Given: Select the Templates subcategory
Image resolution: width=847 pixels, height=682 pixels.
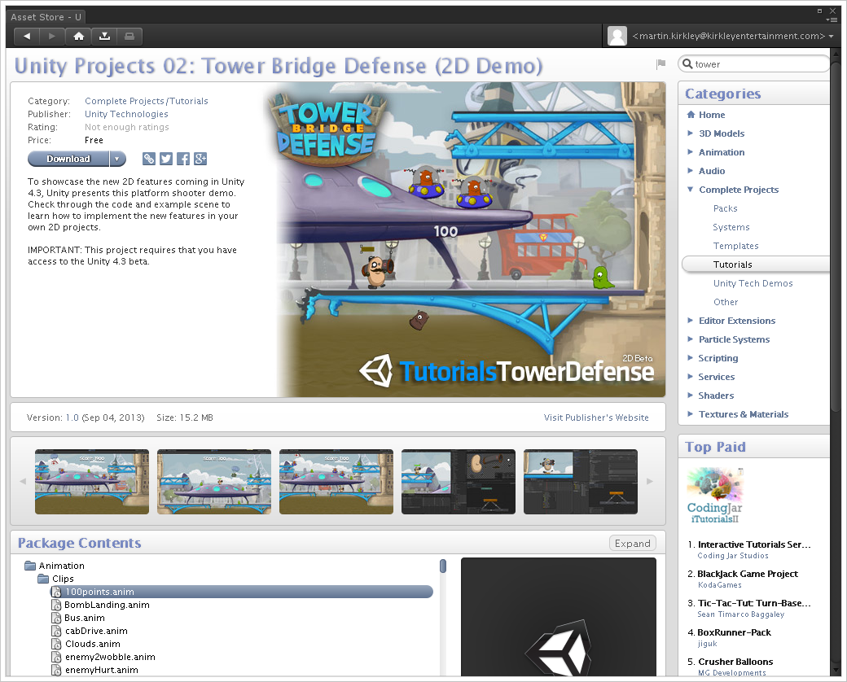Looking at the screenshot, I should (735, 246).
